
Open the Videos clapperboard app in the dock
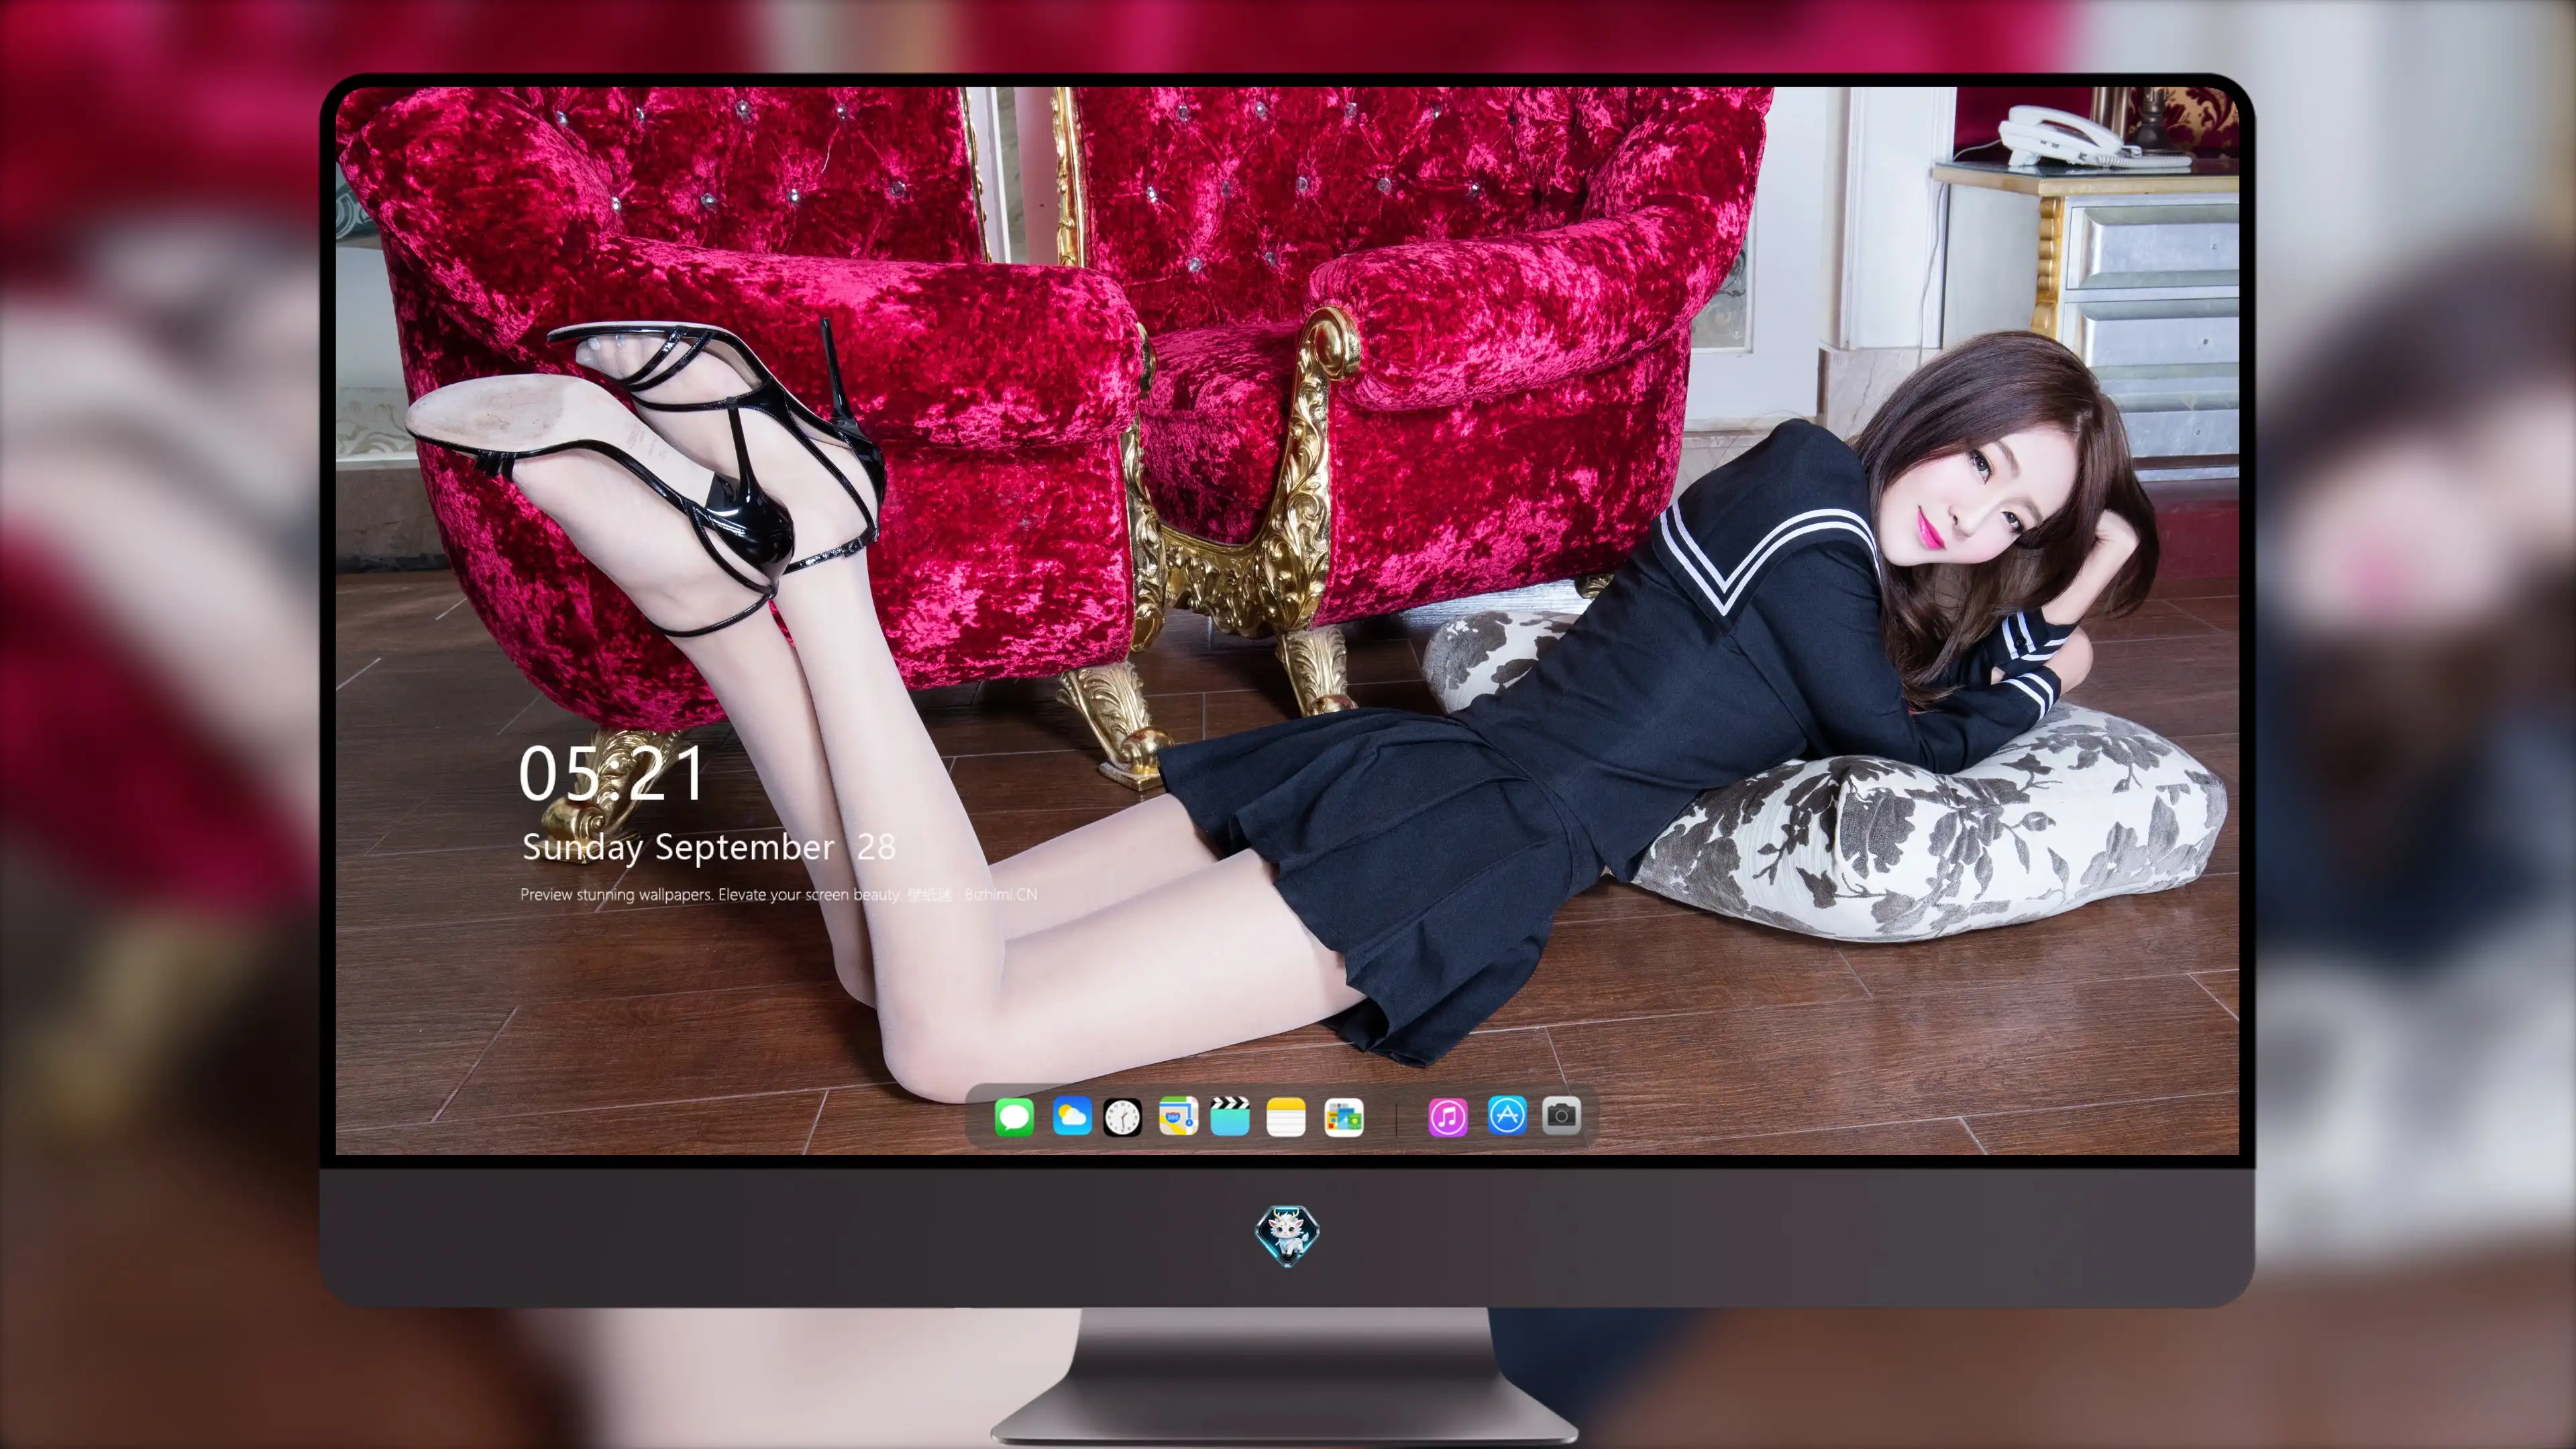click(x=1230, y=1116)
